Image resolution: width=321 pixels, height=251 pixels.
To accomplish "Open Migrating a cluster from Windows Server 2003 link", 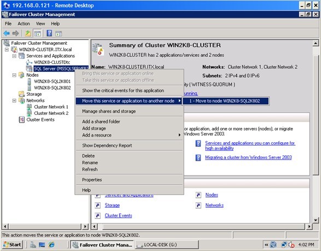I will (x=248, y=157).
